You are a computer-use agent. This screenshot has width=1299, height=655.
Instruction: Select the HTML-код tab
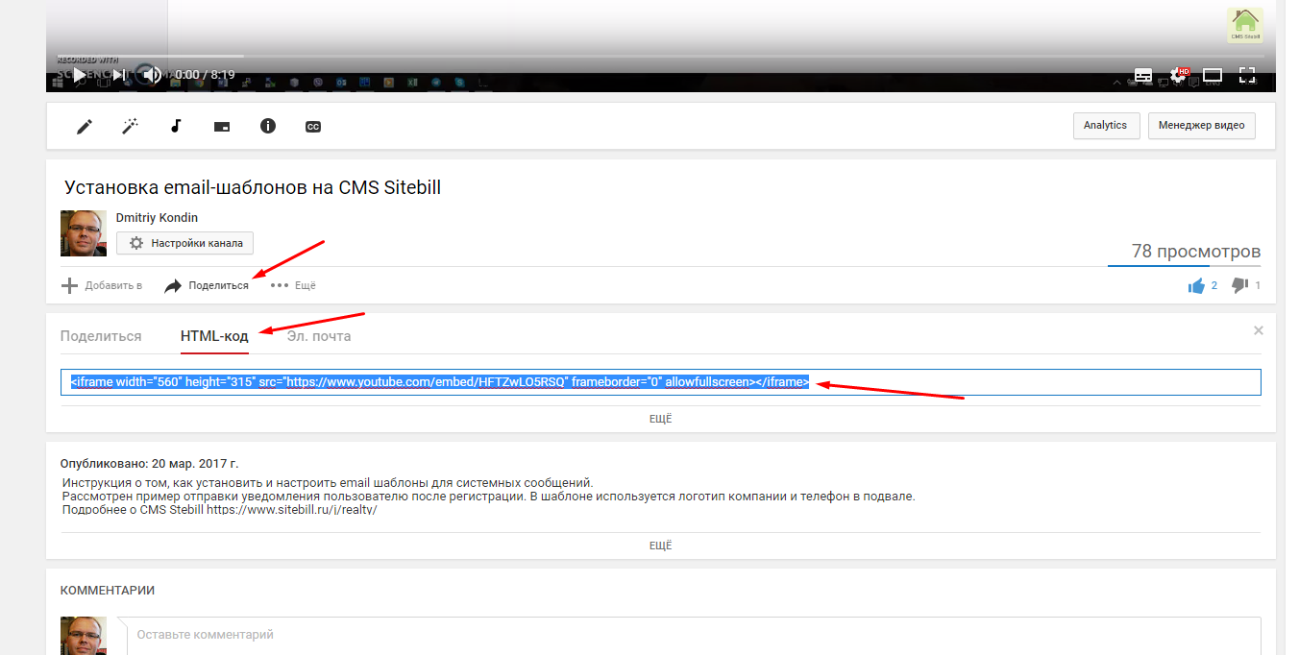(215, 336)
